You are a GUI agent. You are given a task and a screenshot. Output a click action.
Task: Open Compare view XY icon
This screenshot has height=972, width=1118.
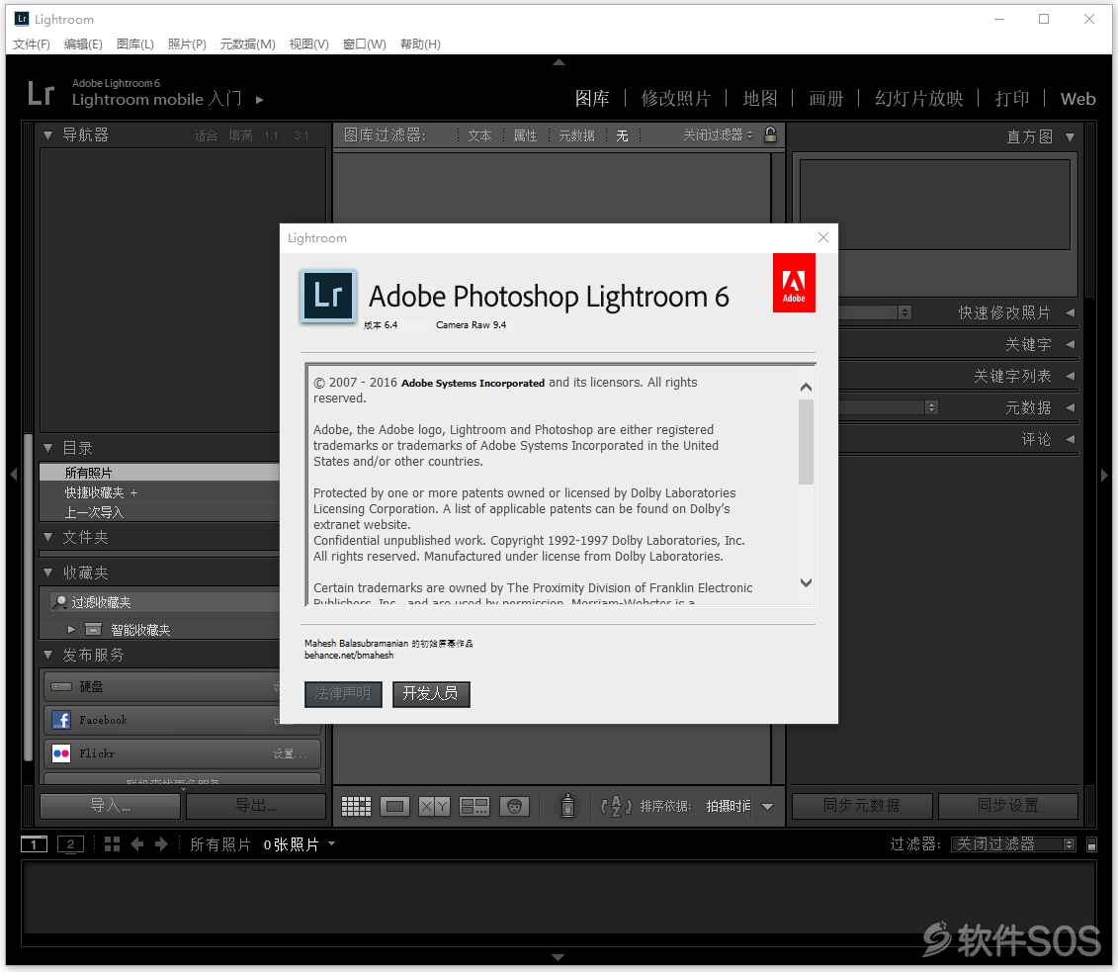(x=434, y=807)
